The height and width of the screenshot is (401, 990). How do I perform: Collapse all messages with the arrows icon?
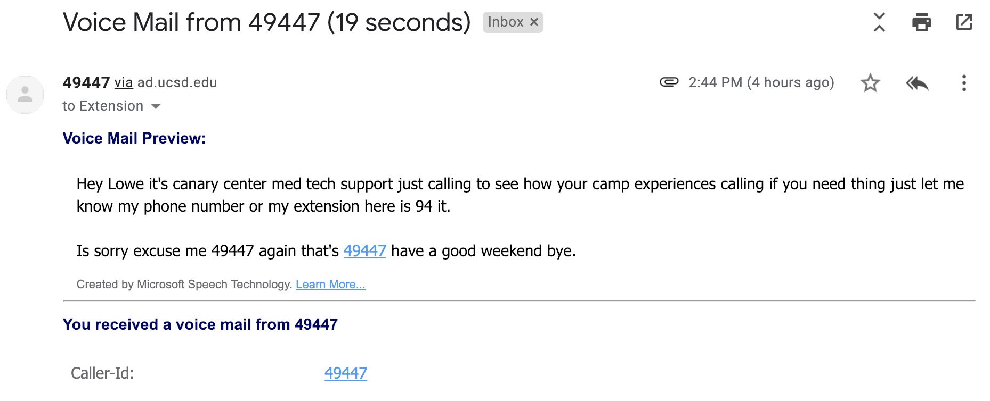879,22
